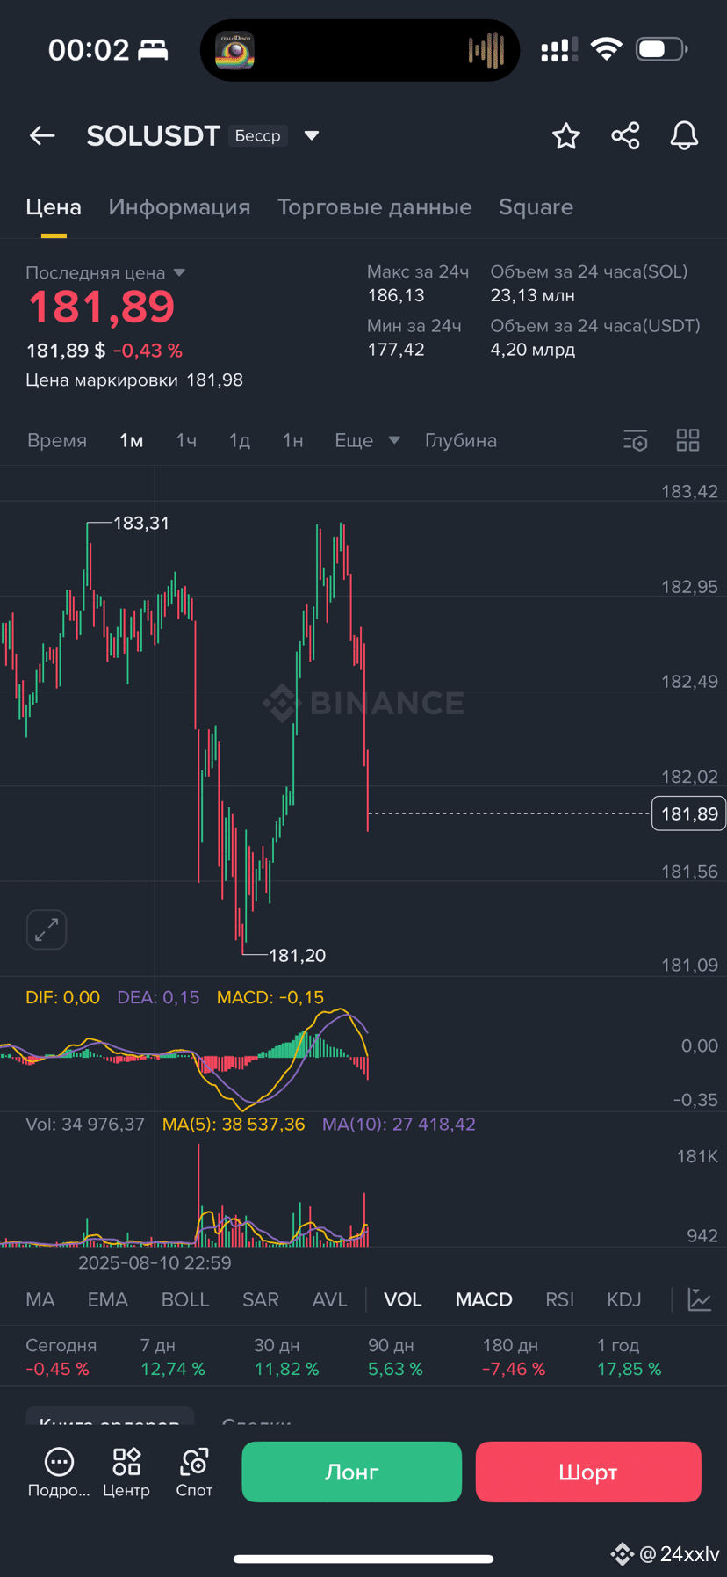The width and height of the screenshot is (727, 1577).
Task: Switch to the Цена tab
Action: click(54, 207)
